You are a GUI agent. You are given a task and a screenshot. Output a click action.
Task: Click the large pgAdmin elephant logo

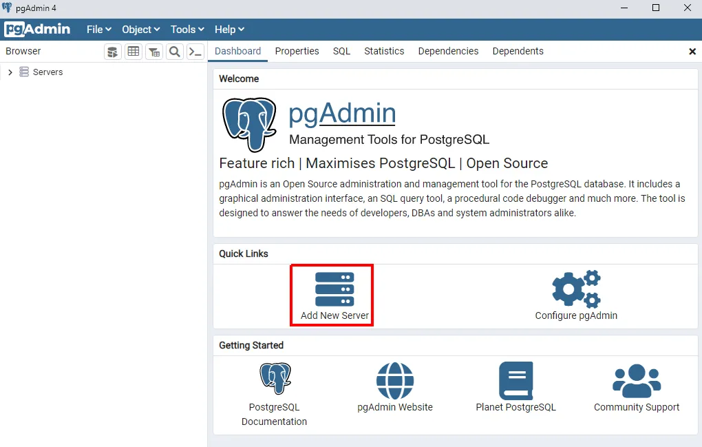tap(249, 125)
